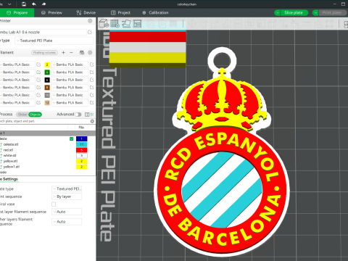
Task: Open filament 2 Bambu PLA Basic dropdown
Action: [x=70, y=65]
